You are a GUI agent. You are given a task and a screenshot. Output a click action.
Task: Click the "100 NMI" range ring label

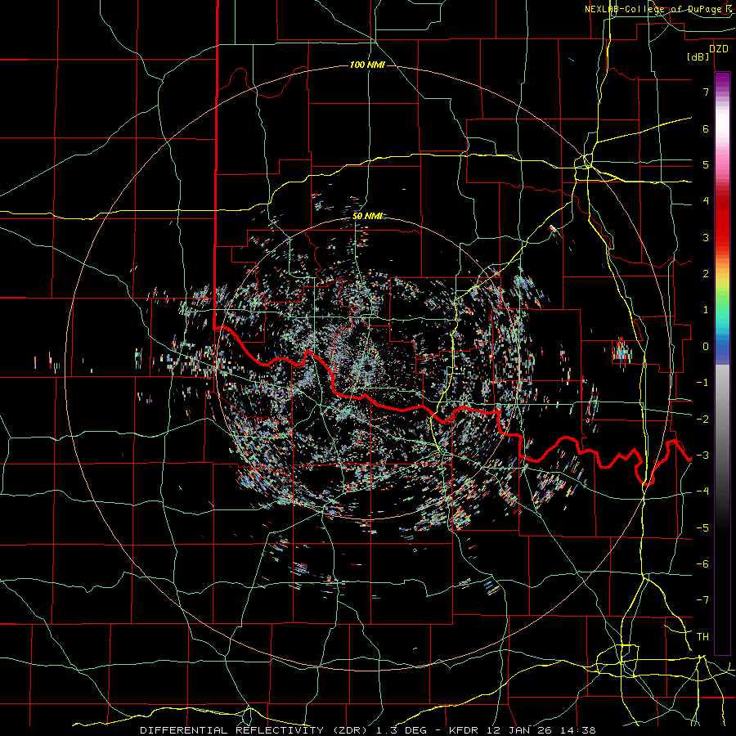pos(367,65)
